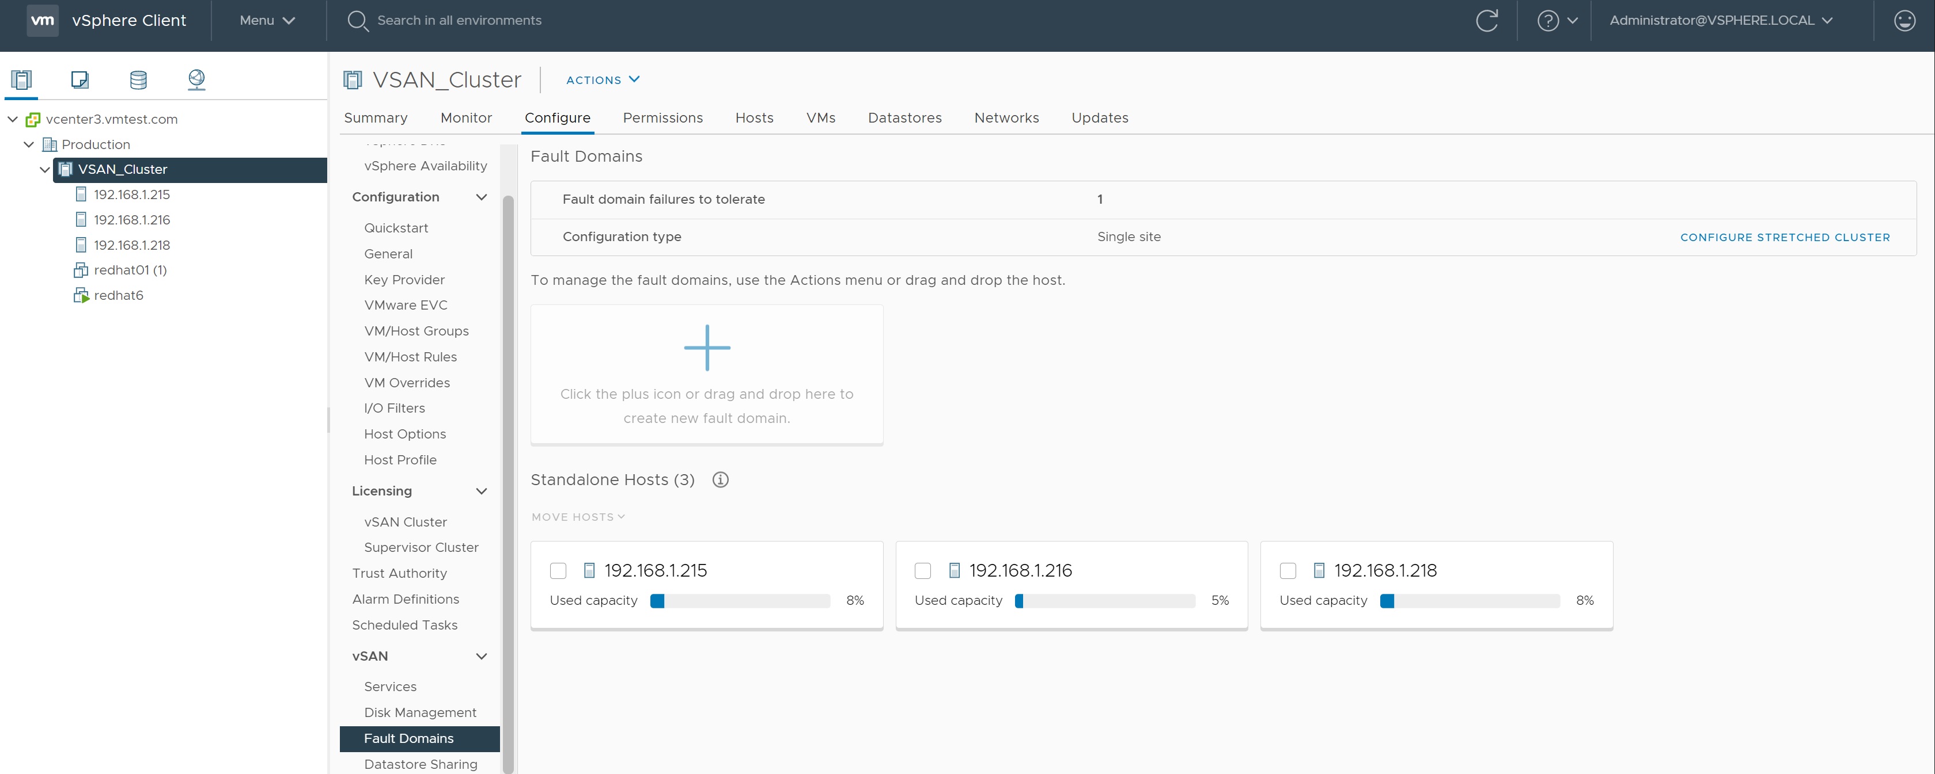Check the 192.168.1.216 host checkbox
This screenshot has height=774, width=1935.
(x=922, y=571)
